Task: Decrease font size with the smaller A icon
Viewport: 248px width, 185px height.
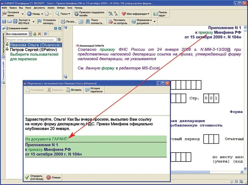Action: point(116,14)
